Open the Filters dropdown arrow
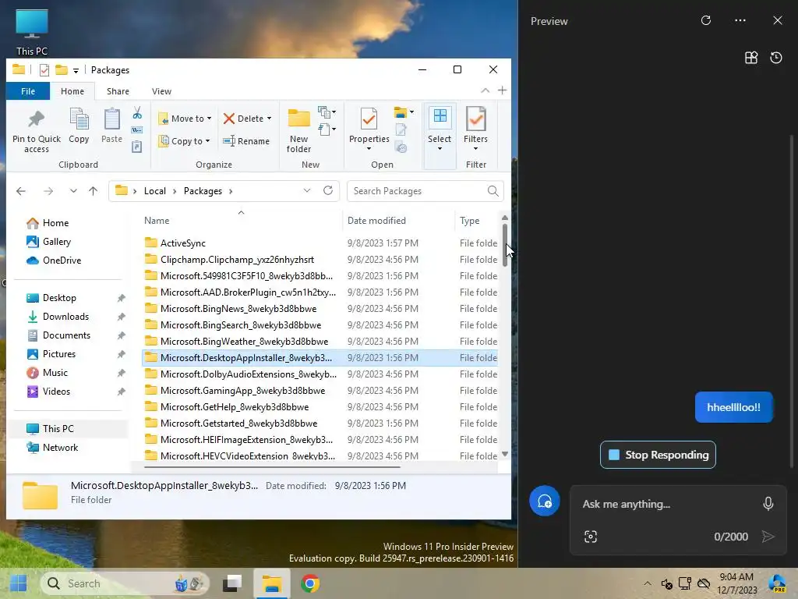This screenshot has width=798, height=599. [x=476, y=149]
